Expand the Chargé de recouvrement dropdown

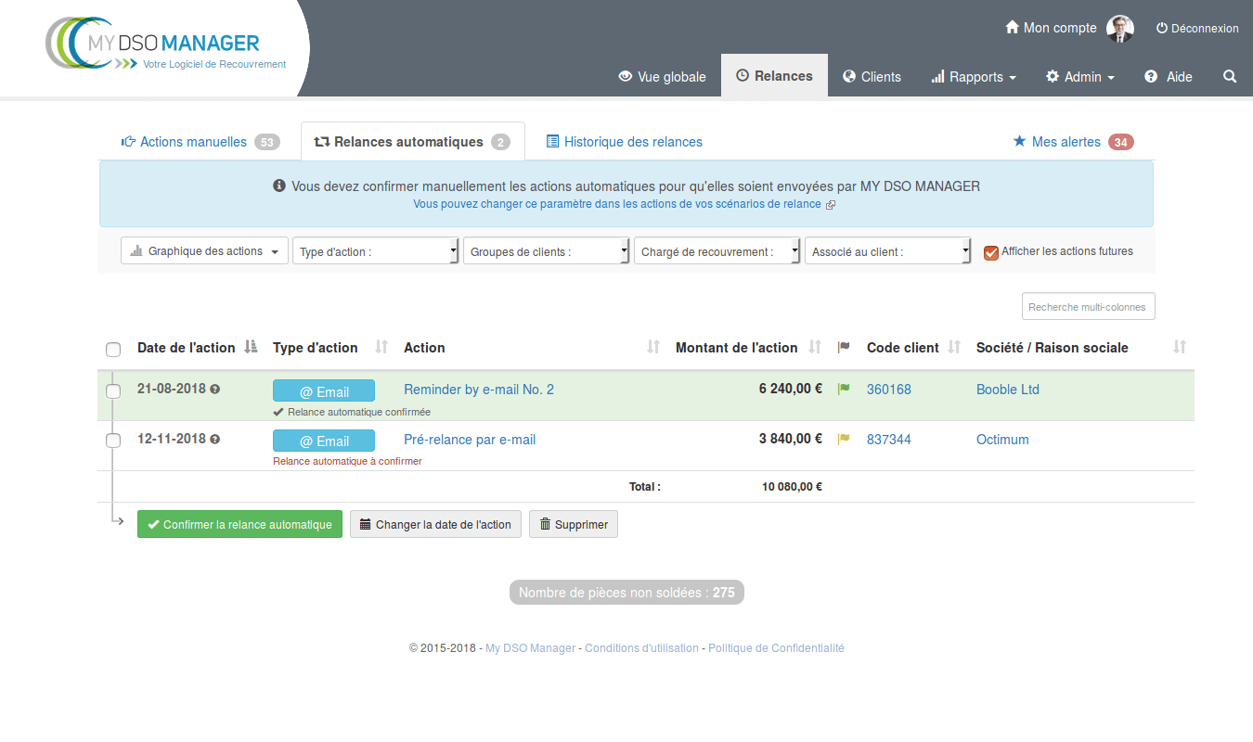point(717,251)
